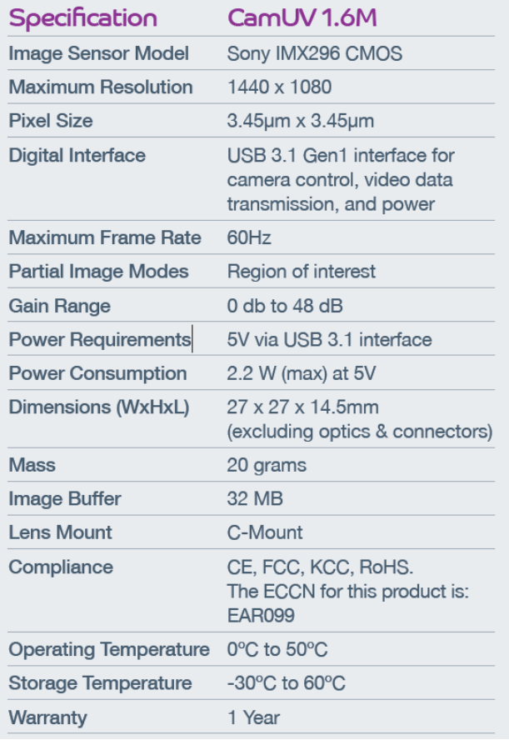This screenshot has height=740, width=509.
Task: Click the -30°C to 60°C storage value
Action: (287, 682)
